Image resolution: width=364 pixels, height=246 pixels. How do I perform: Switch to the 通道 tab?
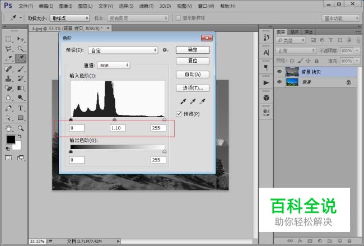(x=309, y=32)
